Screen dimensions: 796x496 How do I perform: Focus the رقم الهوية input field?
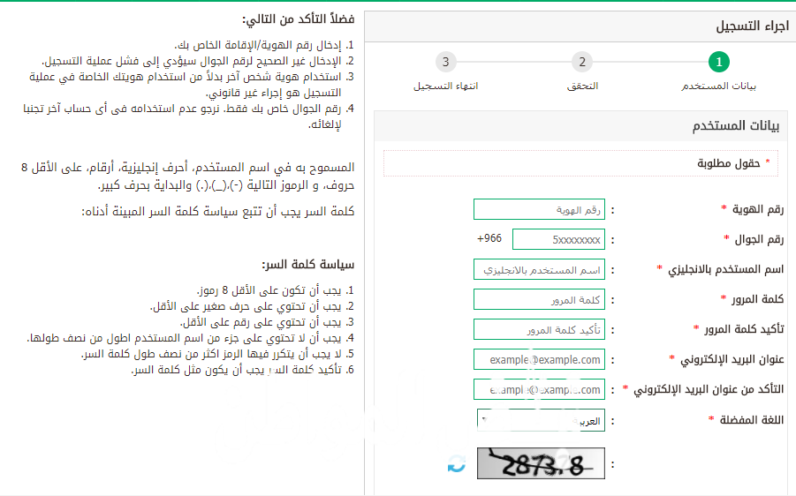click(539, 209)
